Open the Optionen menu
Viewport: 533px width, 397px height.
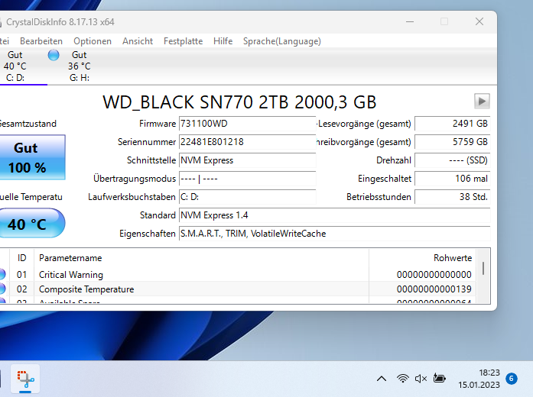click(x=93, y=41)
